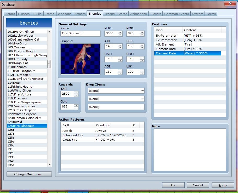Select enemy 102:Lucky Wyvern
The width and height of the screenshot is (238, 193).
[x=27, y=36]
